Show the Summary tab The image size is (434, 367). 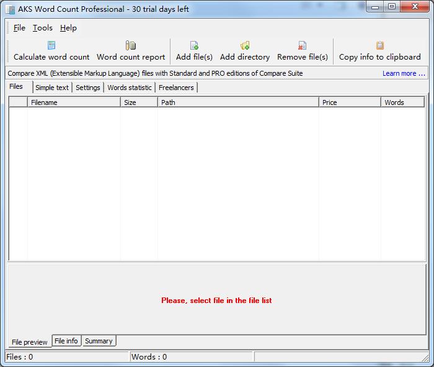click(99, 341)
